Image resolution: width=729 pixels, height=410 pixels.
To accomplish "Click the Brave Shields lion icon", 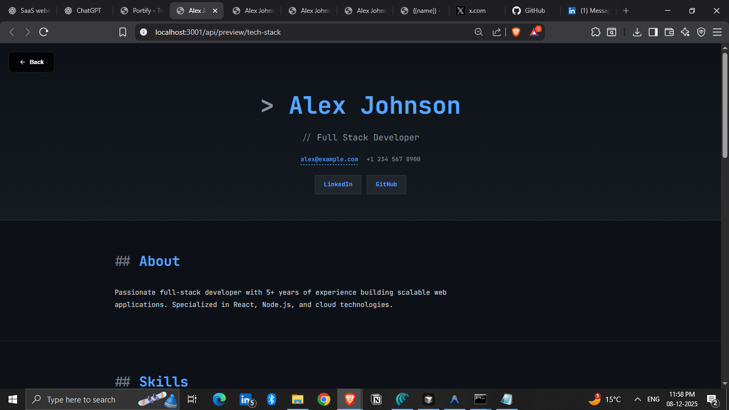I will point(516,32).
